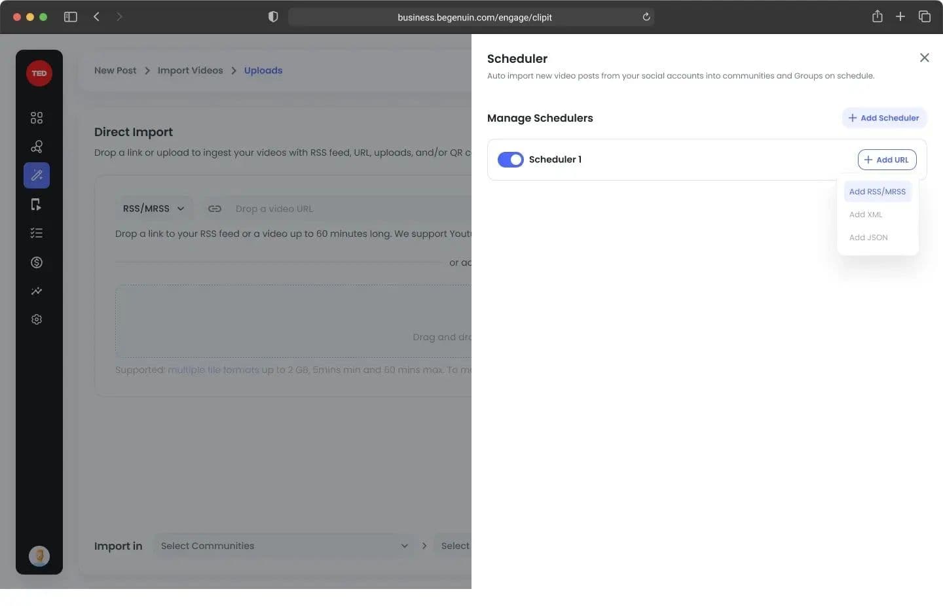Open the community circles icon in sidebar
Viewport: 943px width, 606px height.
pyautogui.click(x=37, y=147)
